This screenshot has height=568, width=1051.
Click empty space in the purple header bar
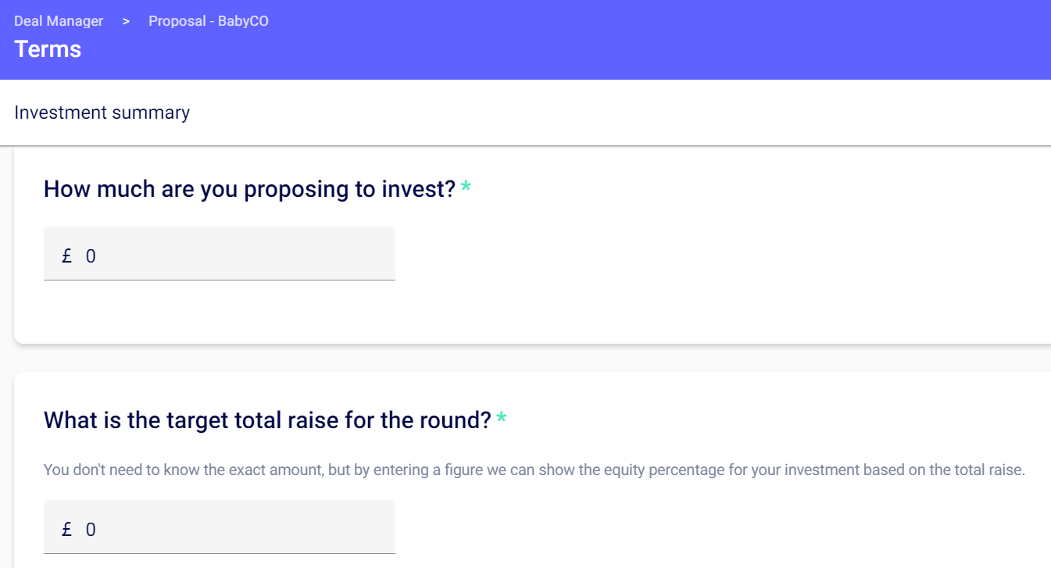pyautogui.click(x=625, y=39)
